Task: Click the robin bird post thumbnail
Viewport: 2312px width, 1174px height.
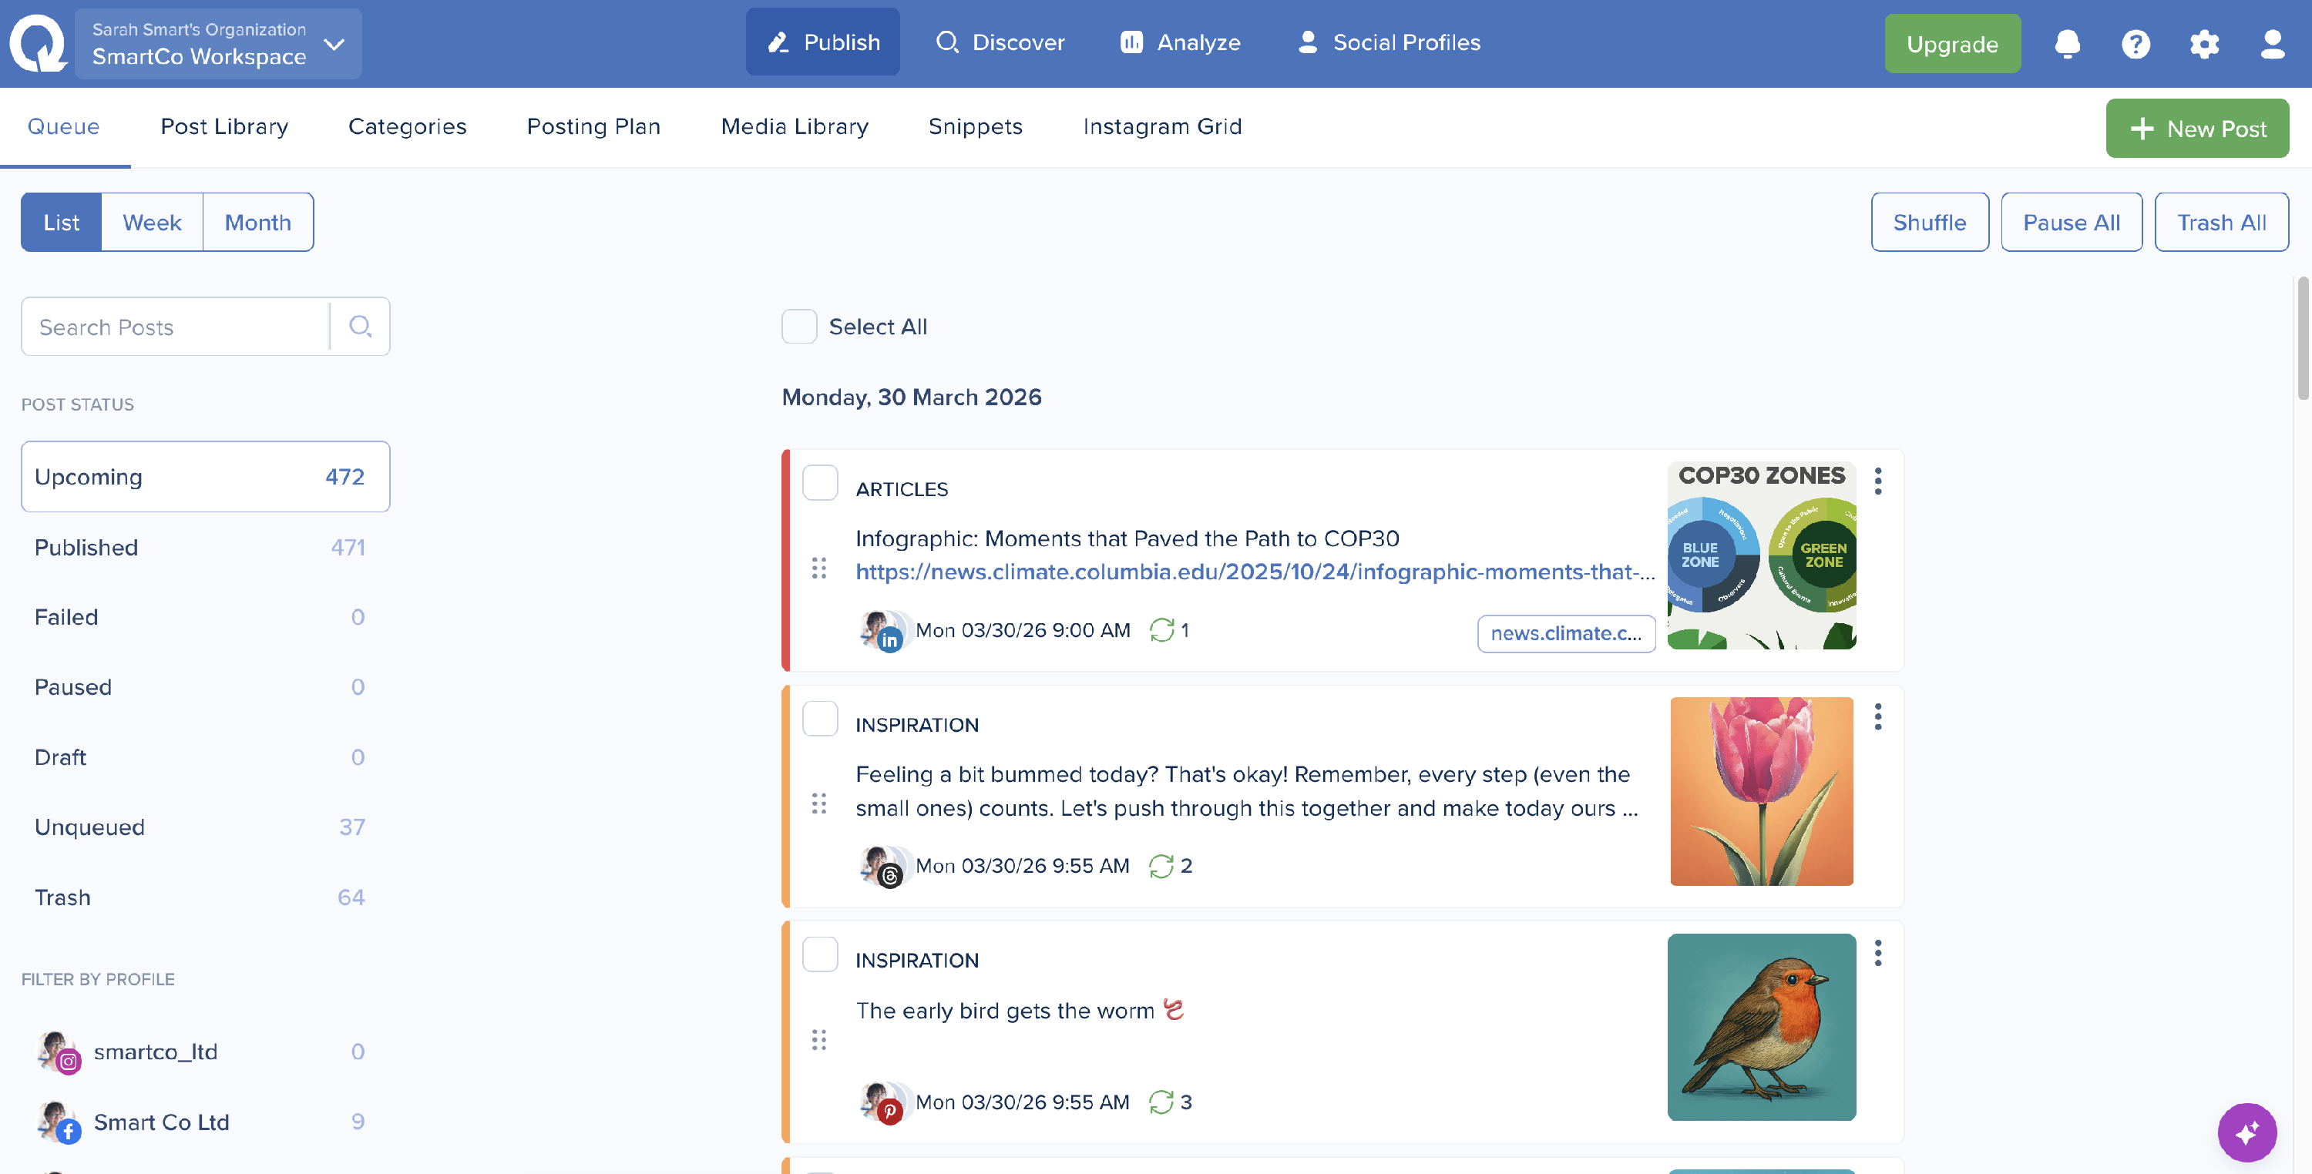Action: (x=1761, y=1027)
